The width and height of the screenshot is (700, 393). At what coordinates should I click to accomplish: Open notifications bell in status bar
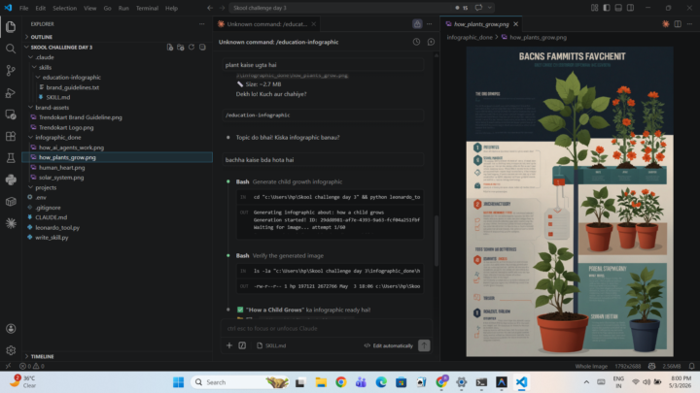(691, 366)
